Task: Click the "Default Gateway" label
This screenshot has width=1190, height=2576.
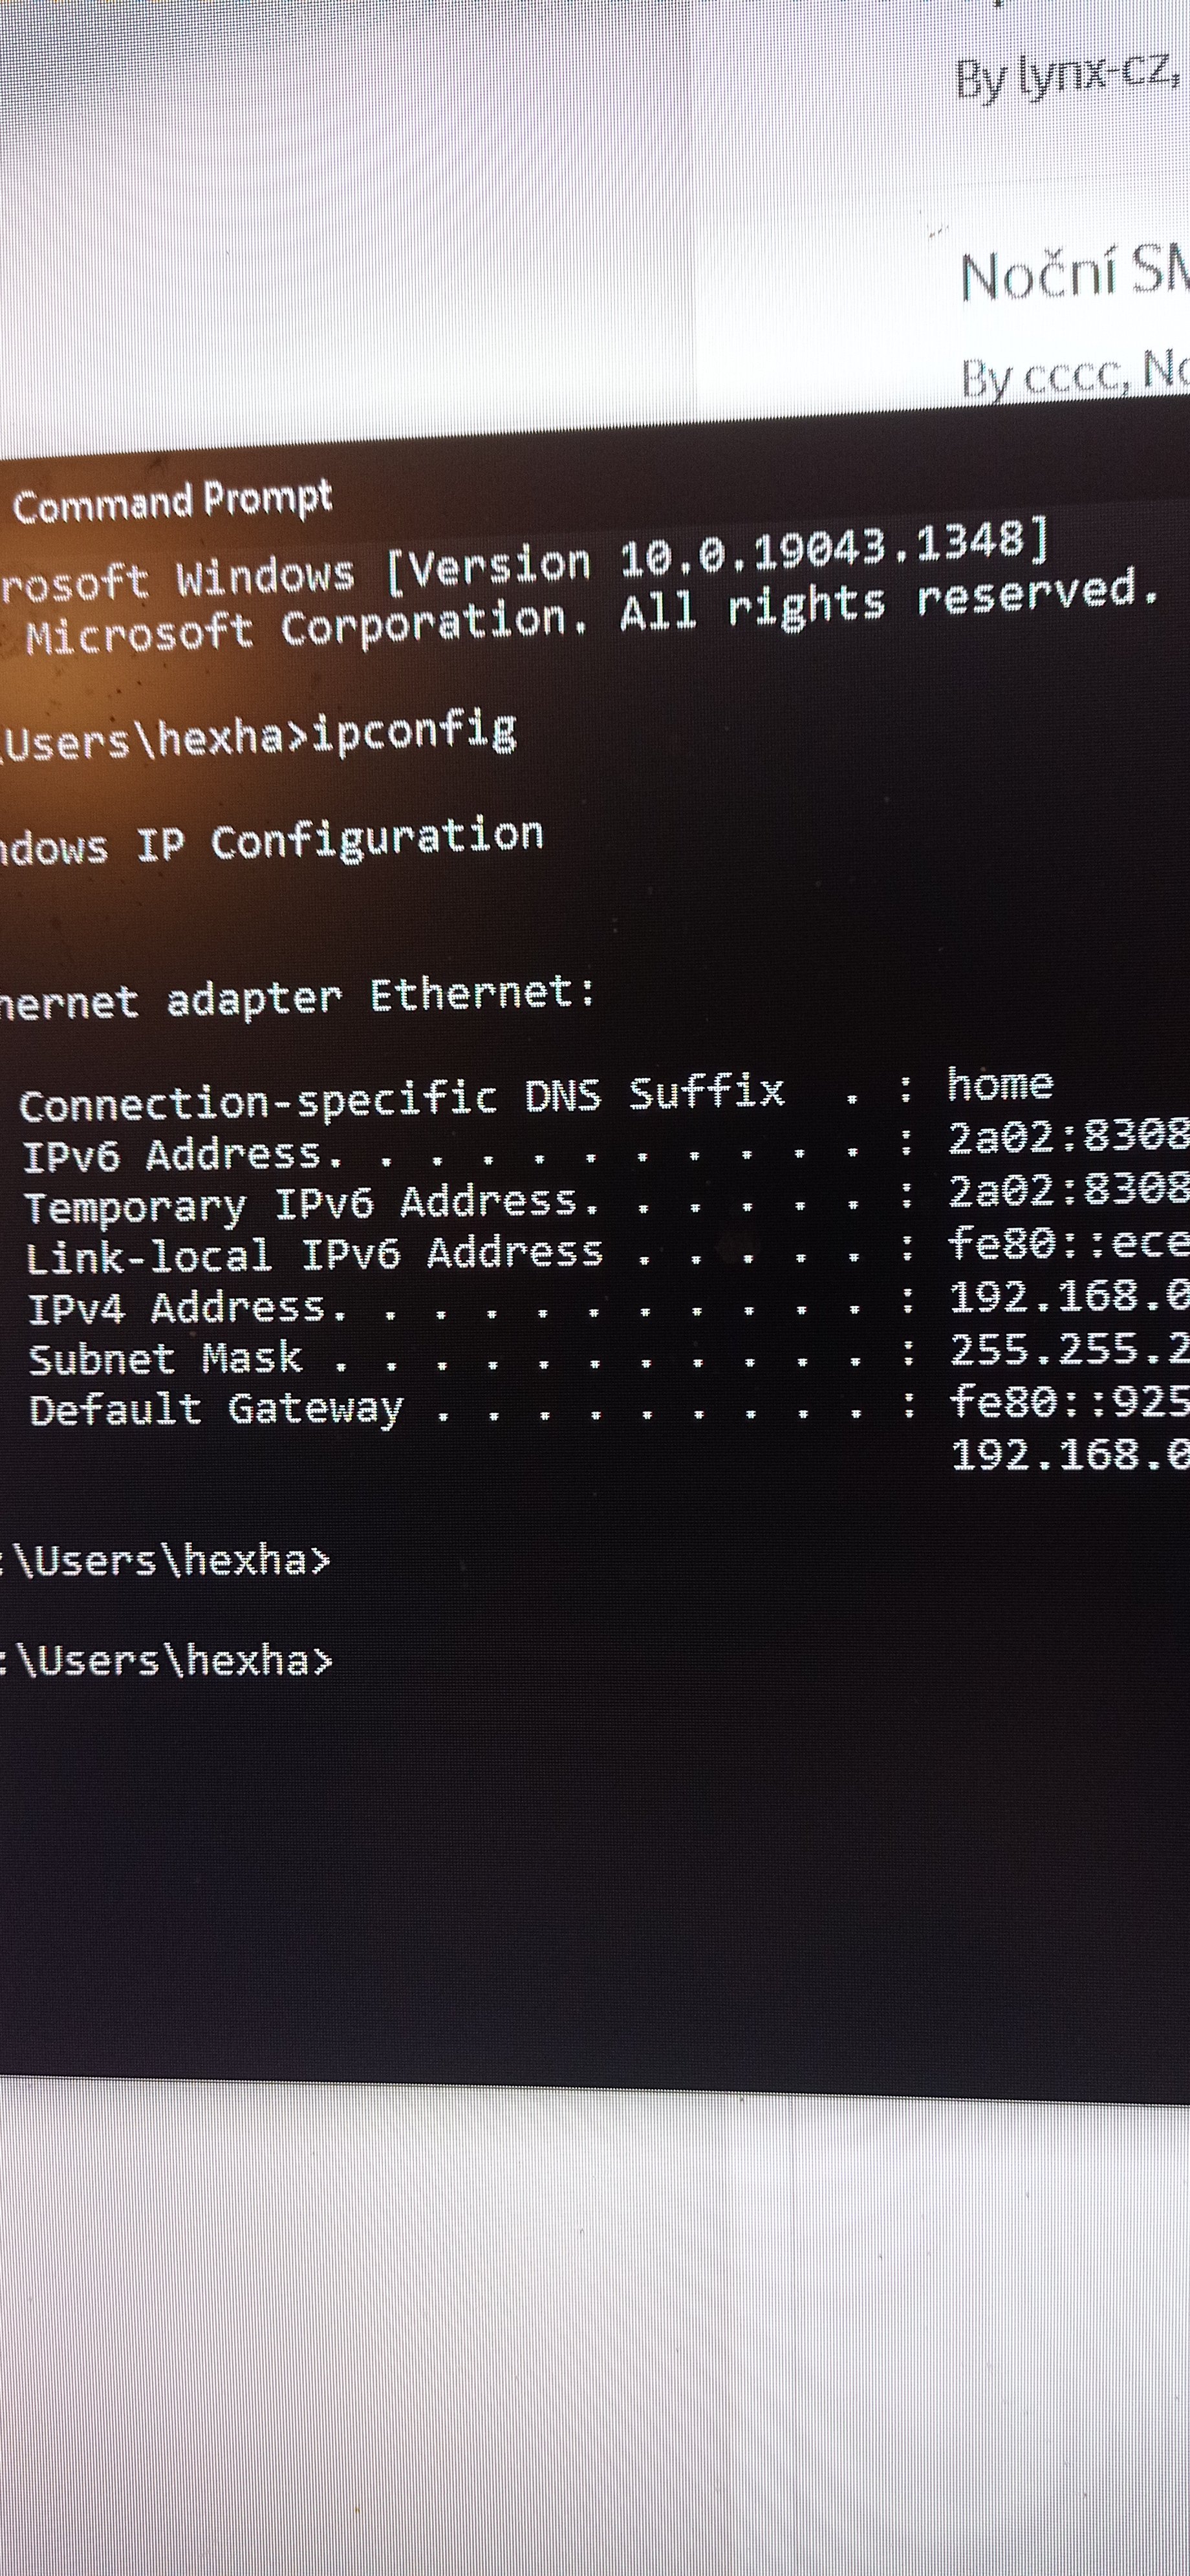Action: pos(216,1411)
